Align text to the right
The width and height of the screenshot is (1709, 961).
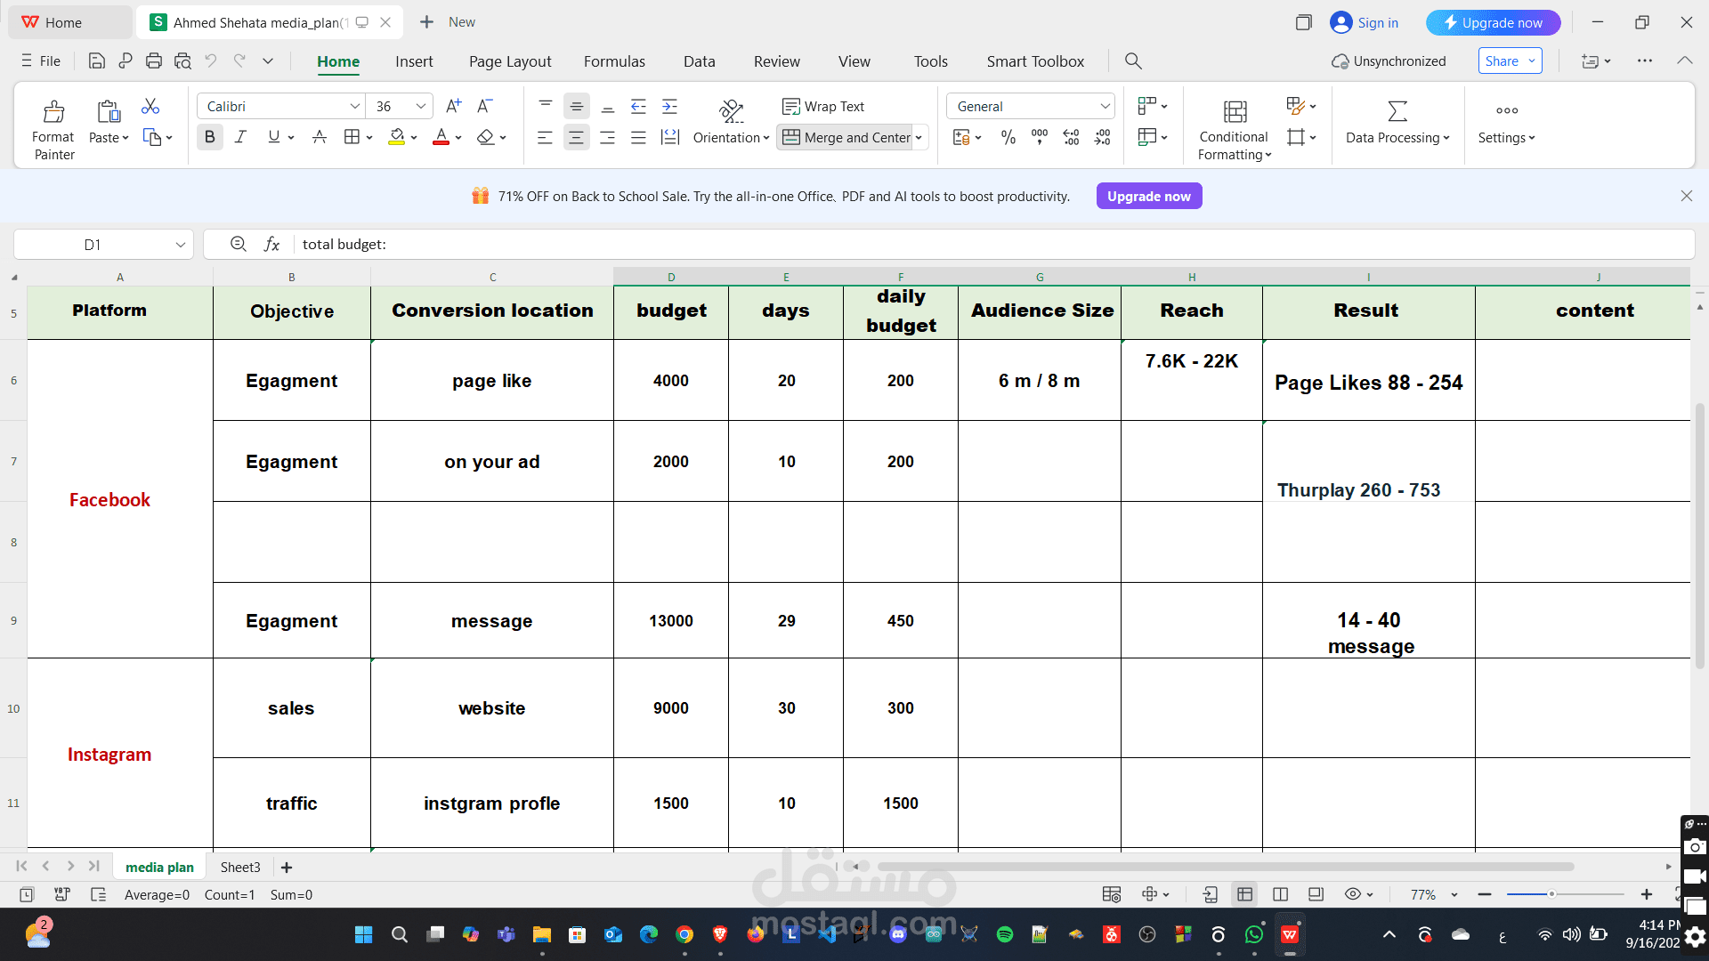[x=608, y=137]
